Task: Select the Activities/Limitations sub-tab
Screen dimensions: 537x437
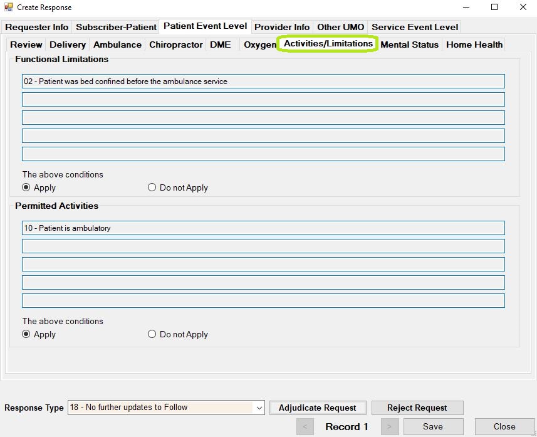Action: [328, 43]
